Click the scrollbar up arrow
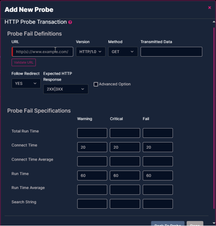This screenshot has width=216, height=226. coord(214,22)
